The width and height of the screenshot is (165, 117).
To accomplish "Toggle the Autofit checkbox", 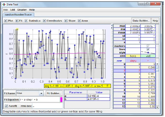I will pyautogui.click(x=7, y=106).
